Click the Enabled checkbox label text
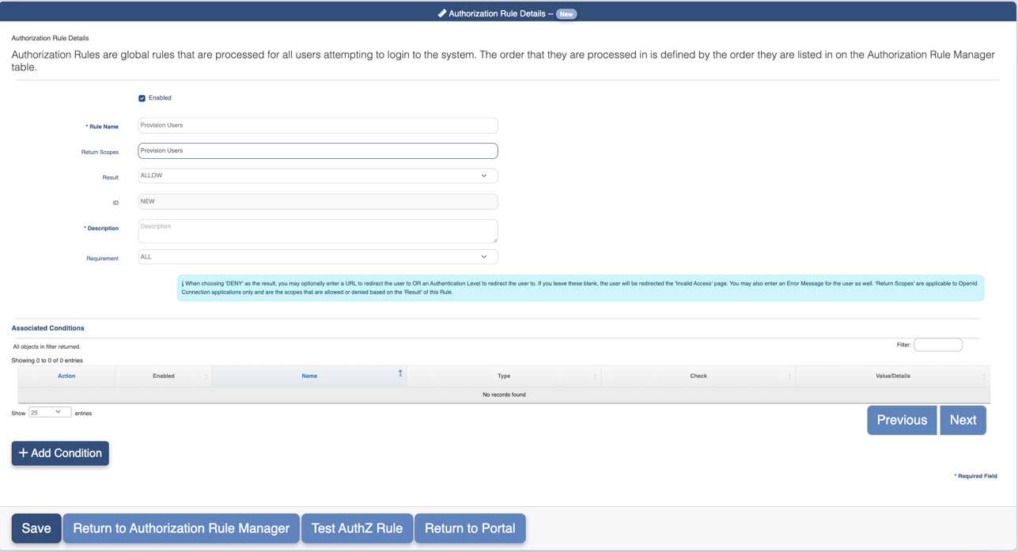 click(x=160, y=98)
